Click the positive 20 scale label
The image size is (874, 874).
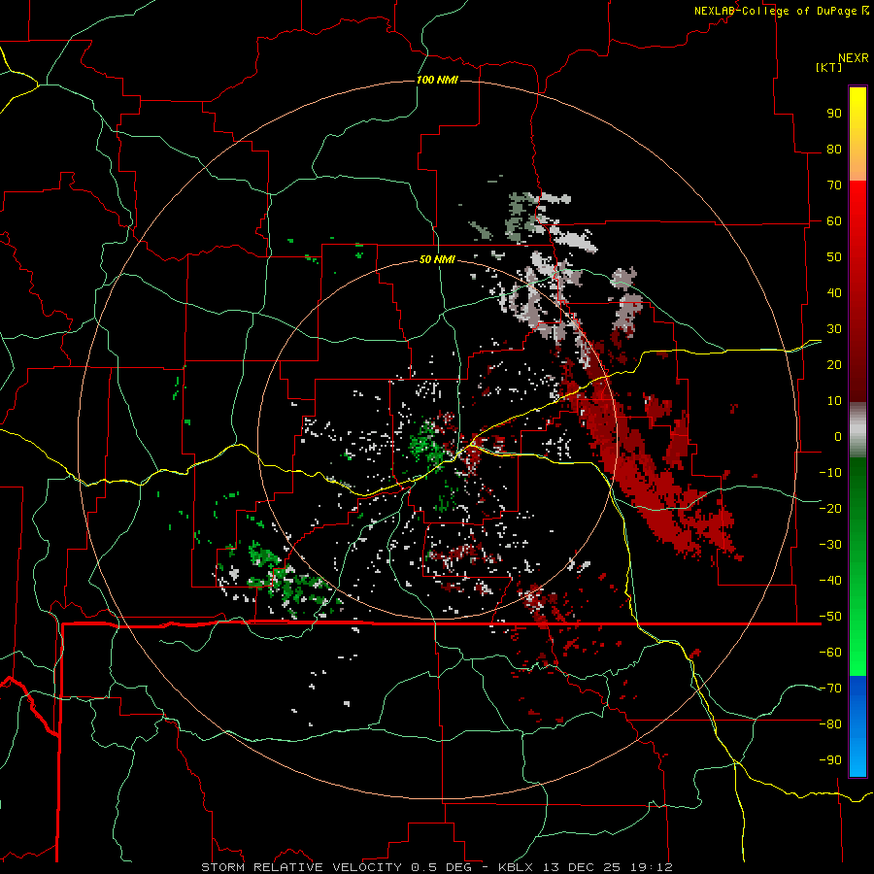click(834, 365)
